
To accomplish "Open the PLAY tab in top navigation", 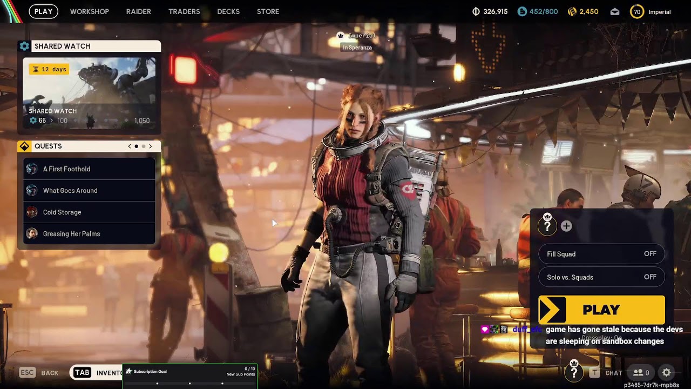I will (x=43, y=11).
